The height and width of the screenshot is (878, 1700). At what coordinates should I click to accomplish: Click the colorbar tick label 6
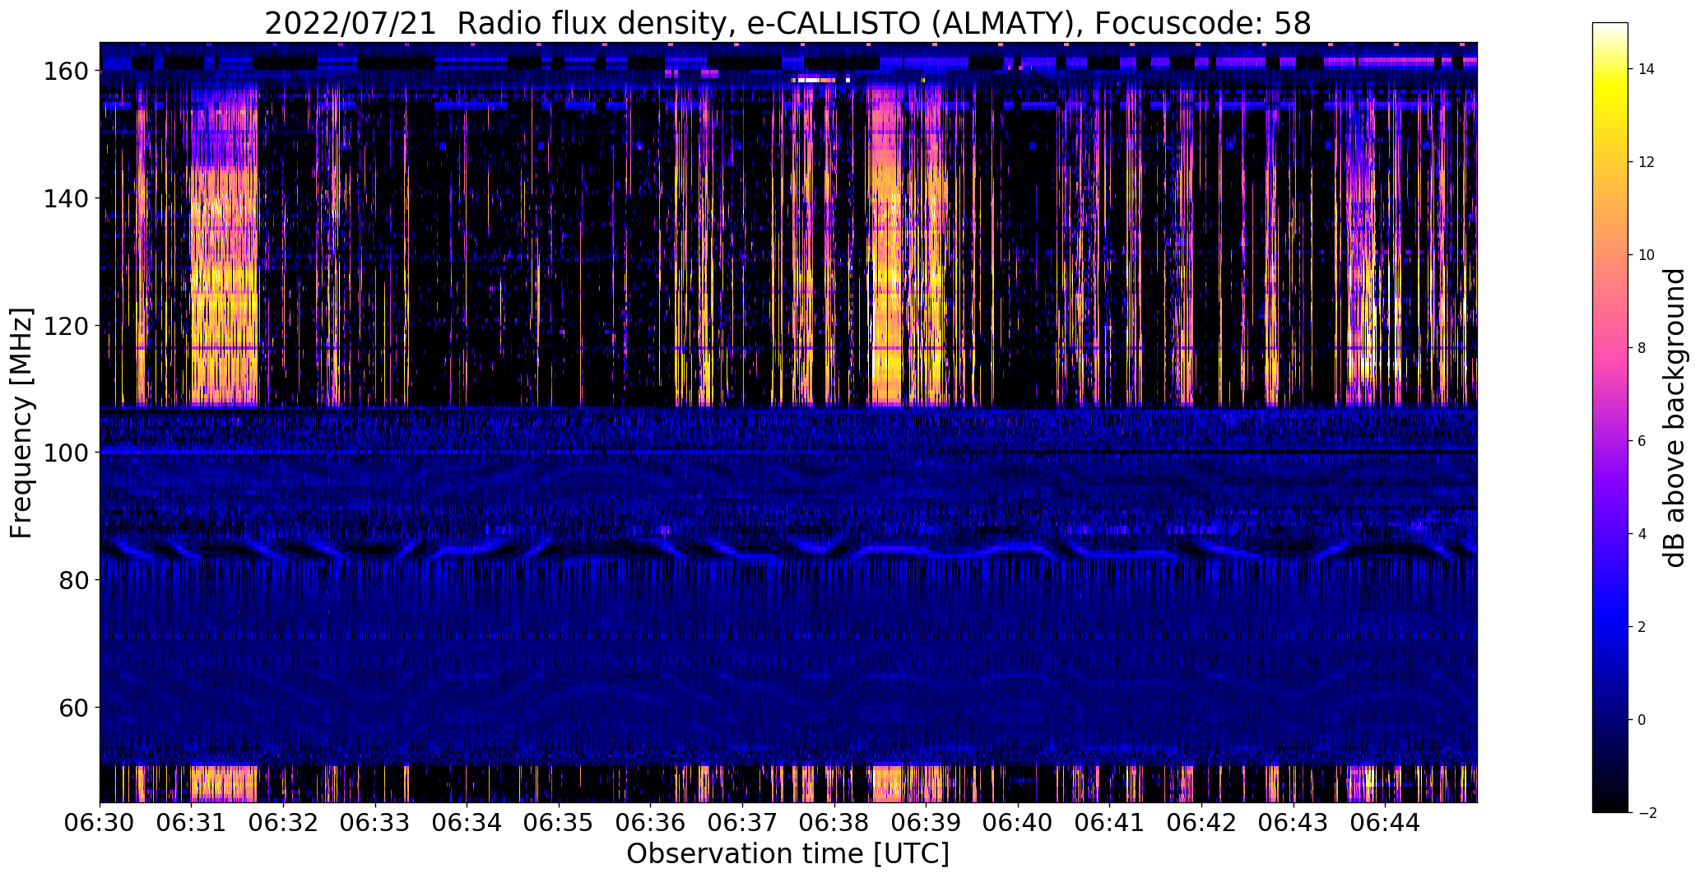(1642, 441)
